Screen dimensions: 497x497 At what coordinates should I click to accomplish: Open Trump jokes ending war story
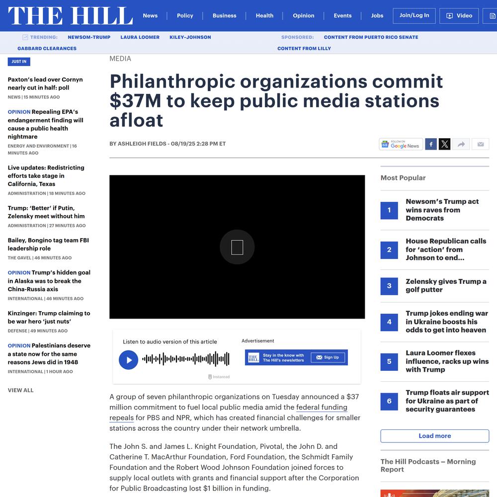(447, 322)
